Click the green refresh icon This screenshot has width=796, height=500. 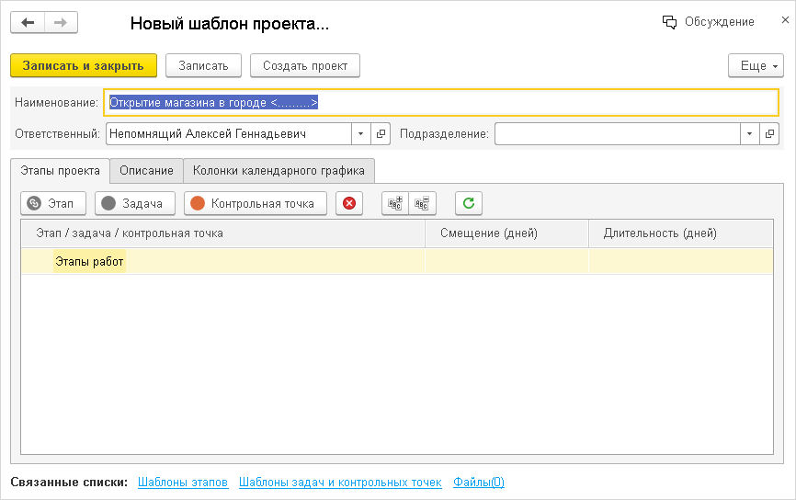(x=469, y=203)
